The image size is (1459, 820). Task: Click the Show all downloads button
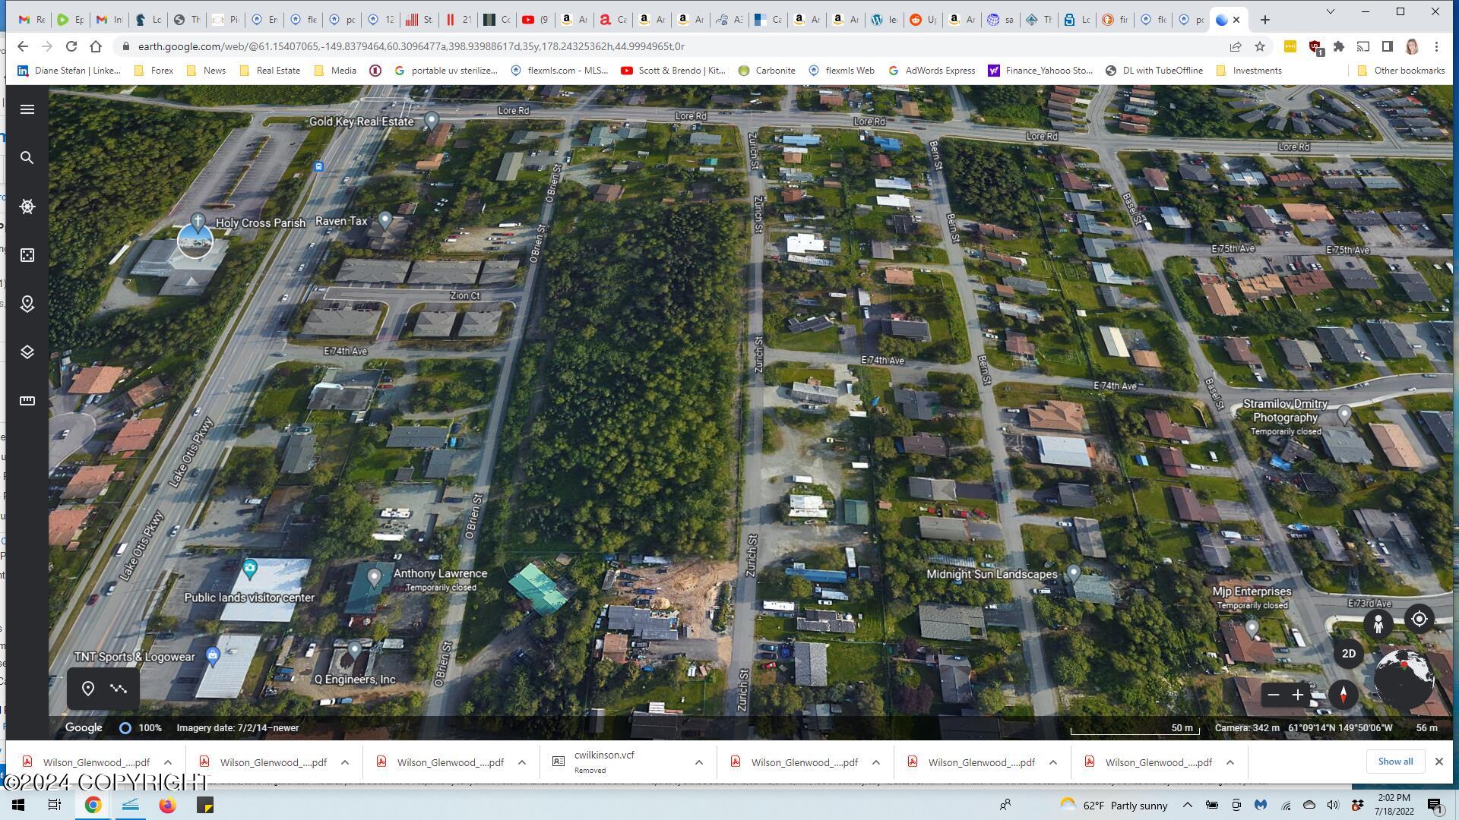tap(1394, 761)
